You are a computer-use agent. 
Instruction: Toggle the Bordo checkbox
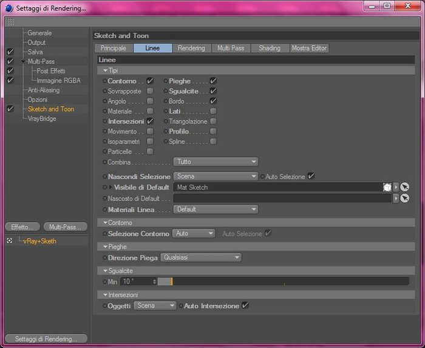click(213, 101)
